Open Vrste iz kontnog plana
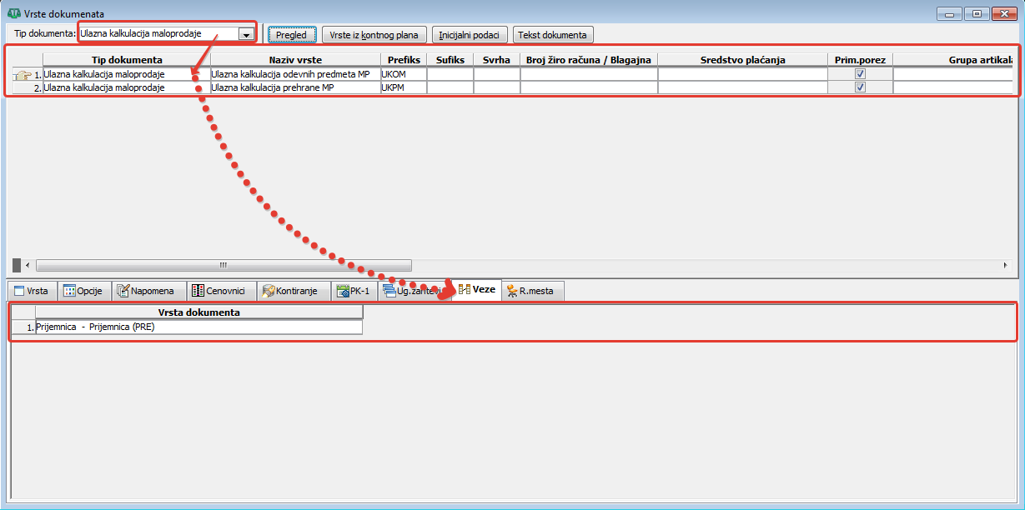The image size is (1025, 510). [374, 35]
